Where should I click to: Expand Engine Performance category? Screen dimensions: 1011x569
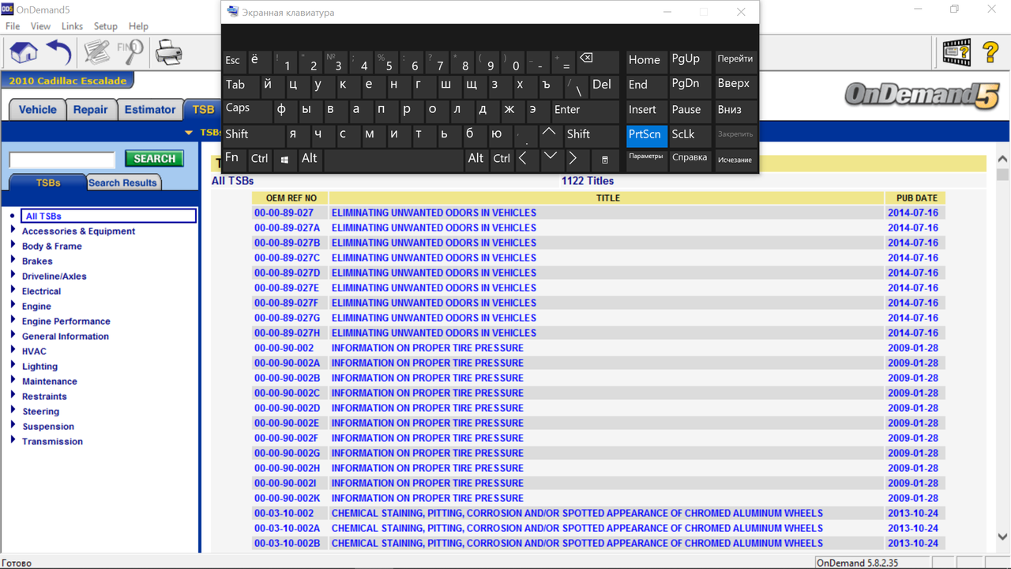[x=13, y=320]
